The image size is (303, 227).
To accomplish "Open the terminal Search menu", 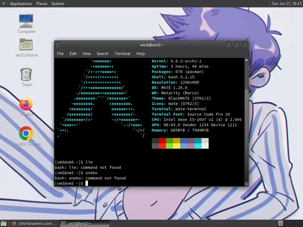I will coord(102,54).
